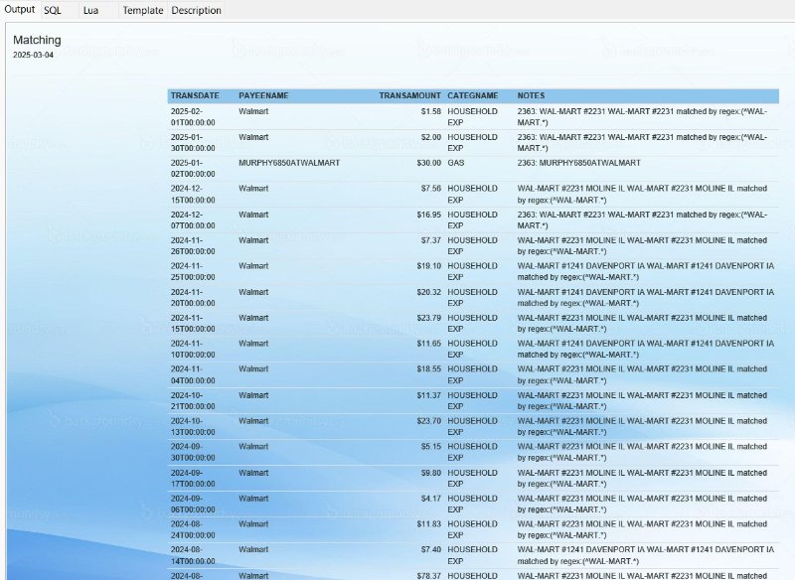Select the Output tab
This screenshot has height=580, width=795.
[21, 10]
